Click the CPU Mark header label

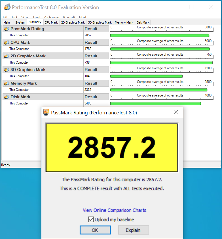click(20, 42)
